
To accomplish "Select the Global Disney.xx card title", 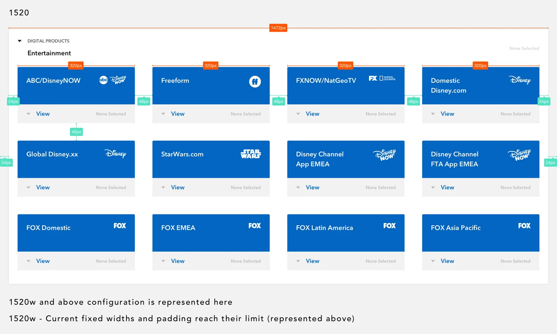I will point(52,154).
